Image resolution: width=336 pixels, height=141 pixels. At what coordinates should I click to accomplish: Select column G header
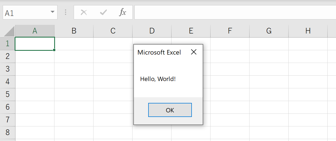point(269,31)
